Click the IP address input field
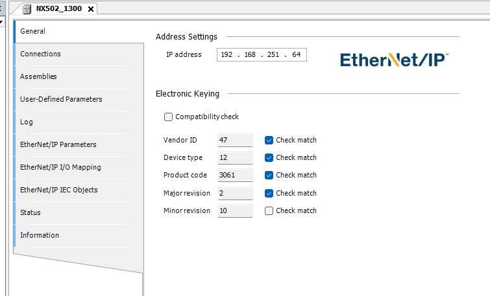Viewport: 490px width, 296px height. (x=261, y=55)
